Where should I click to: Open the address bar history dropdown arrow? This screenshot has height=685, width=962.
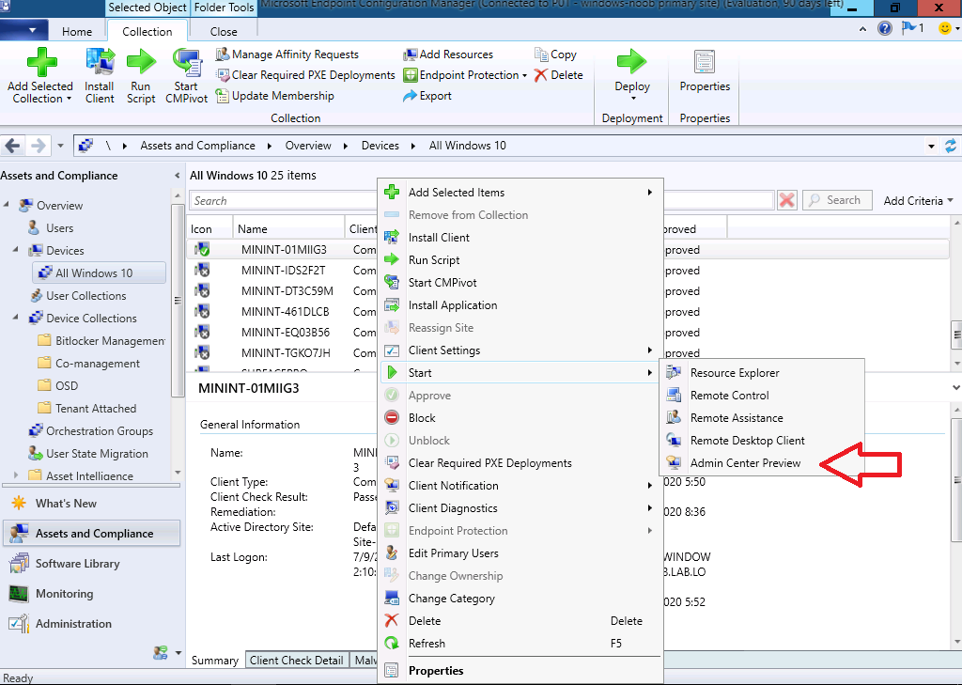pos(931,146)
